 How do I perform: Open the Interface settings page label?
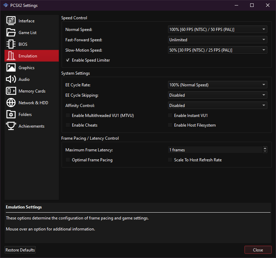[x=26, y=21]
